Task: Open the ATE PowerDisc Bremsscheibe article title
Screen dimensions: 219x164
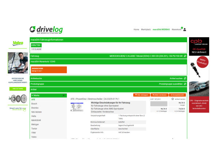Action: 95,99
